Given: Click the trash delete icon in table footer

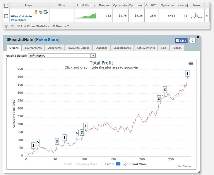Looking at the screenshot, I should tap(6, 26).
